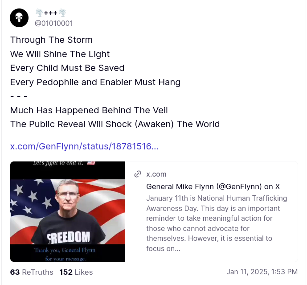Click the "Thank you, General Flynn" image caption

click(68, 251)
